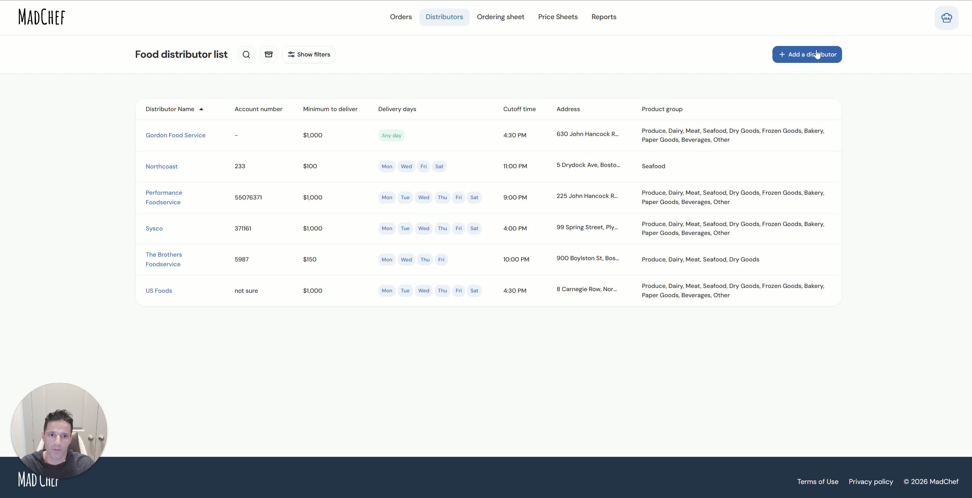Click The Brothers Thu delivery badge
The height and width of the screenshot is (498, 972).
pos(425,260)
